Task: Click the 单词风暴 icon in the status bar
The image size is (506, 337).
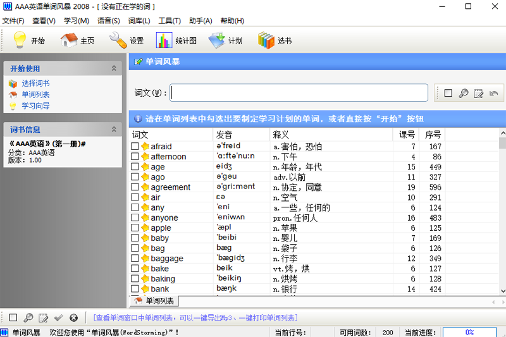Action: coord(4,332)
